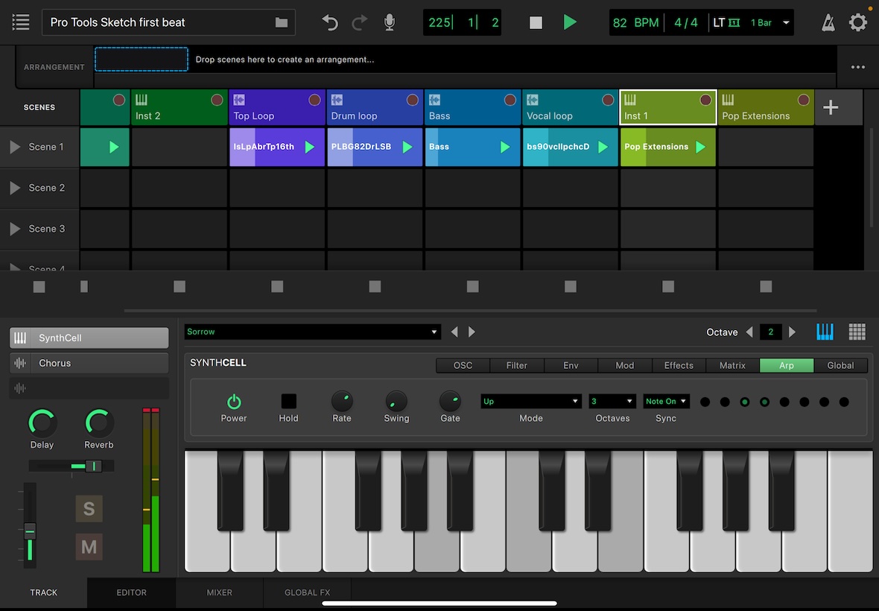
Task: Adjust the arpeggiator Rate knob
Action: click(x=341, y=402)
